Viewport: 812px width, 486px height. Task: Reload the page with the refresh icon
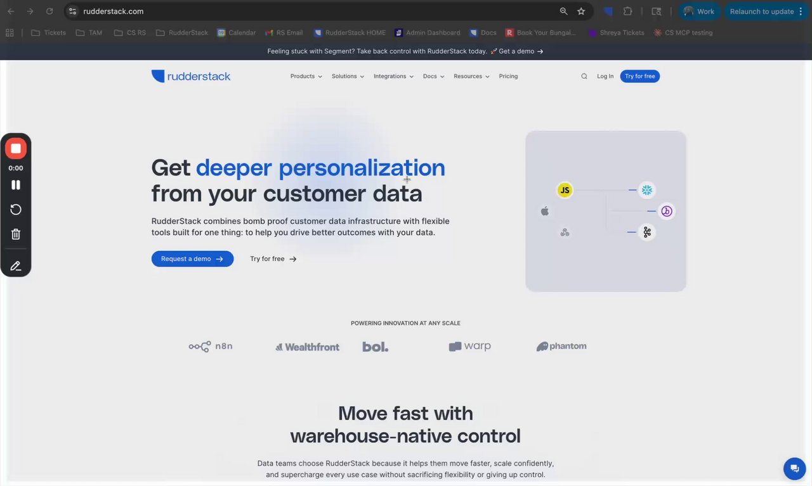(49, 11)
